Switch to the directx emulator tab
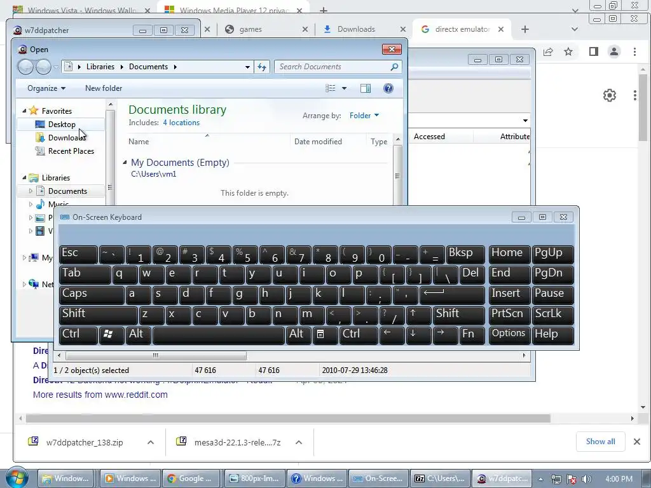The image size is (651, 488). (x=462, y=29)
